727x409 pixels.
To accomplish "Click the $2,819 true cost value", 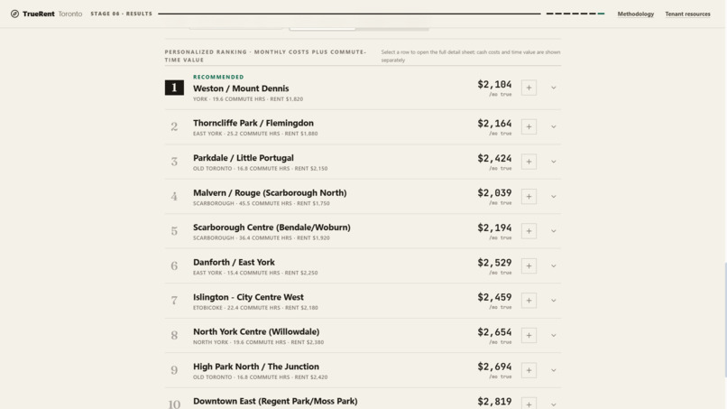I will point(494,402).
